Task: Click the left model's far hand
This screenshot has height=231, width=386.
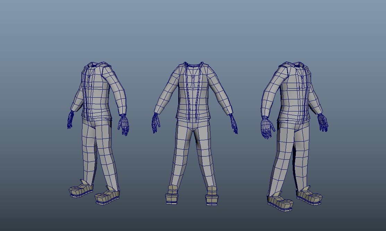Action: 70,120
